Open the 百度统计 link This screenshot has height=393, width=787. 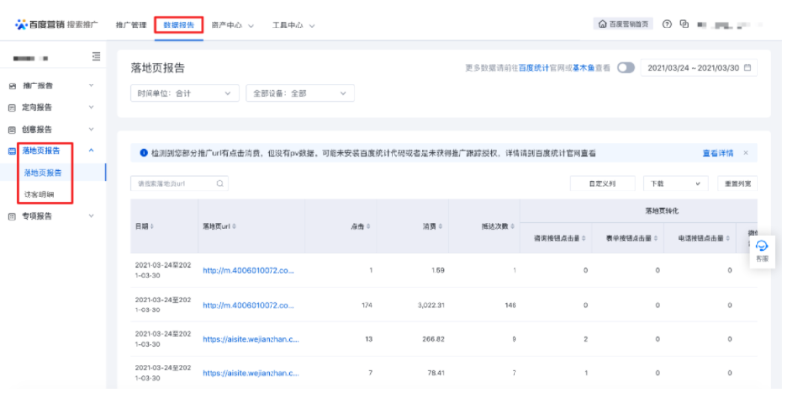coord(534,68)
